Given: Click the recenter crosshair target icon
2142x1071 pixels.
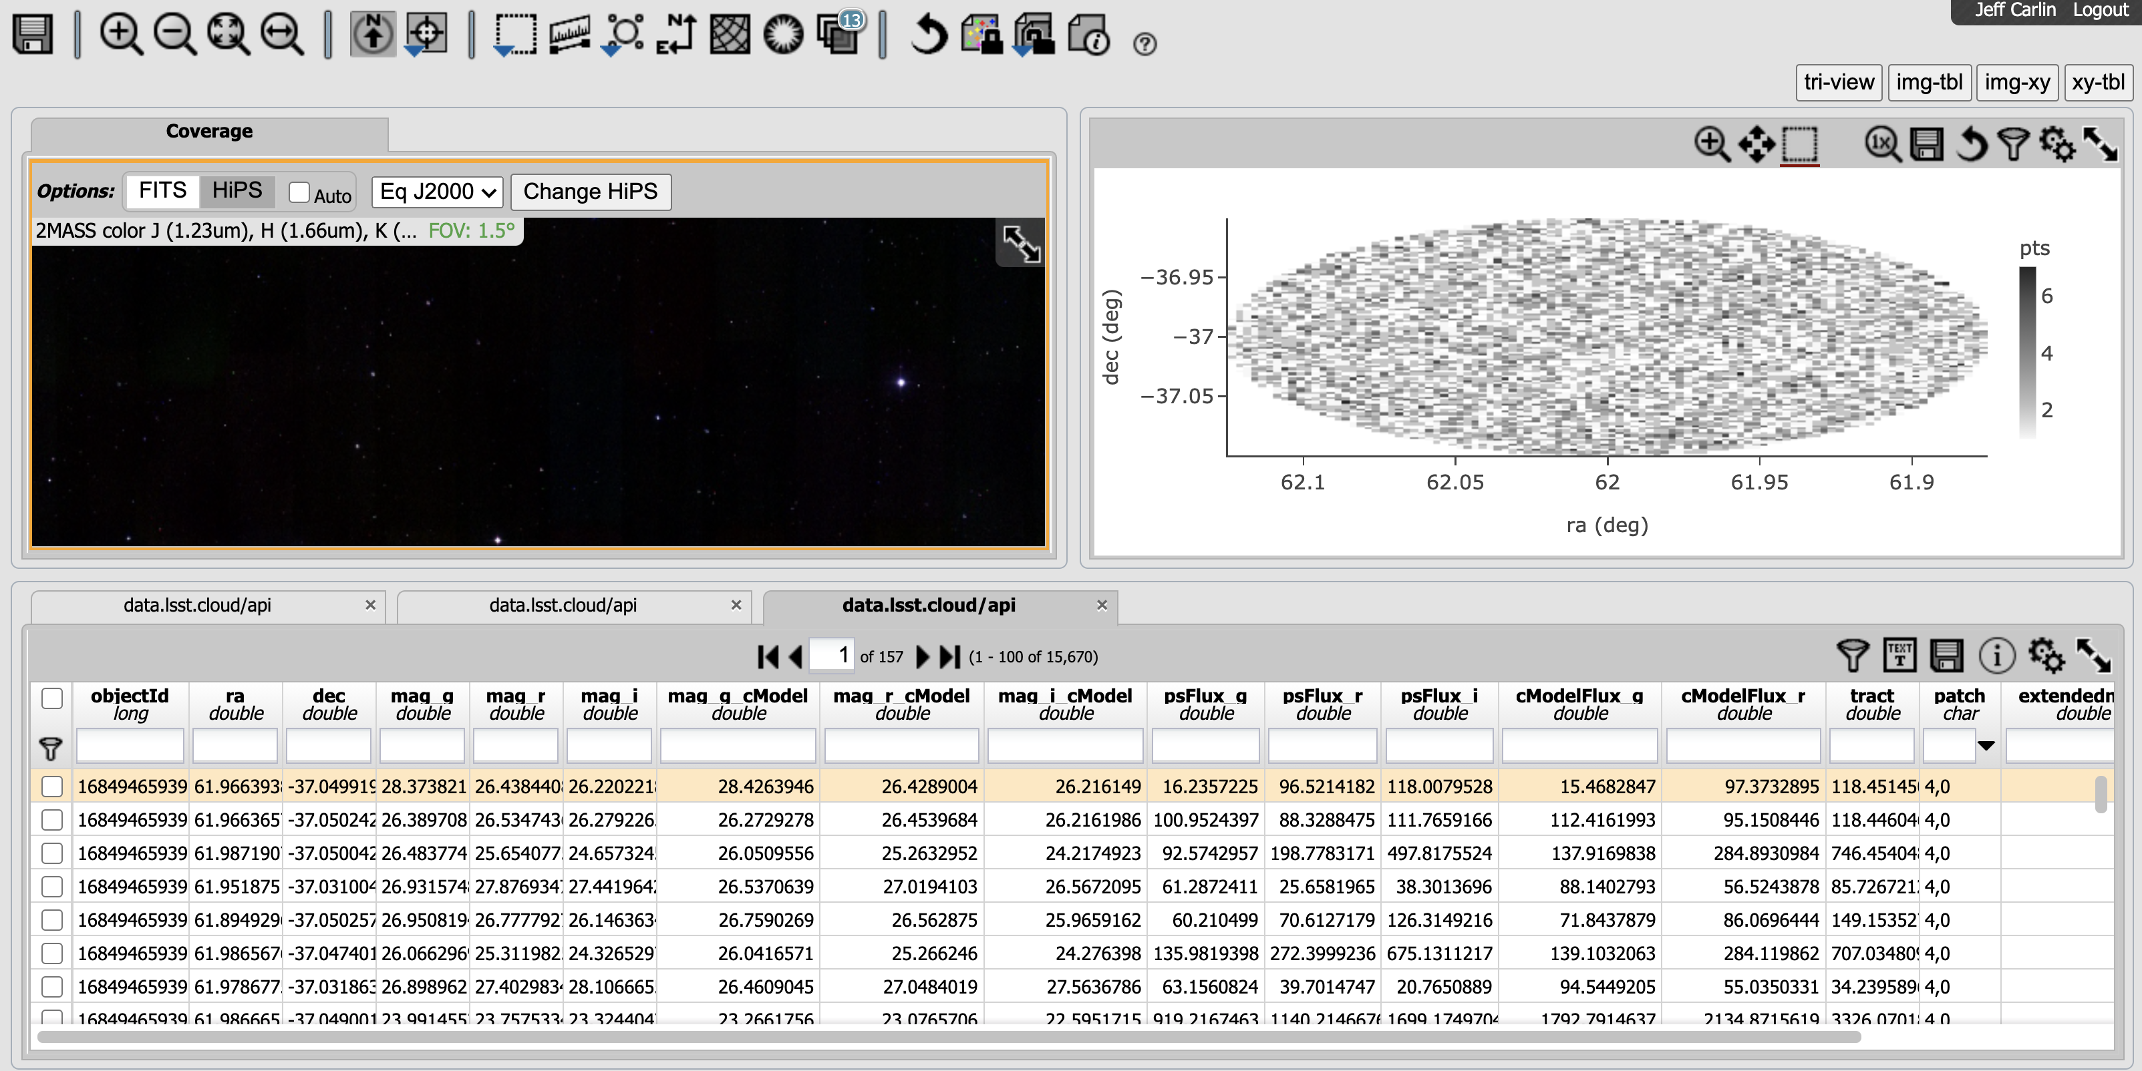Looking at the screenshot, I should pyautogui.click(x=426, y=35).
